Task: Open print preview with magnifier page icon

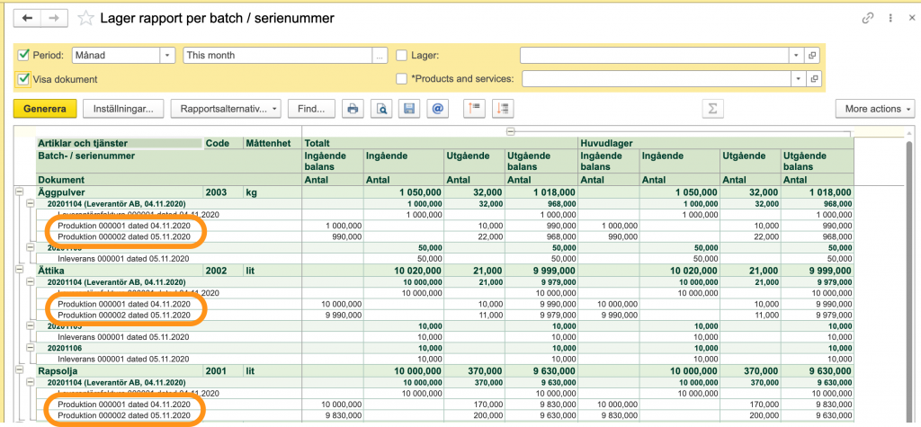Action: 381,109
